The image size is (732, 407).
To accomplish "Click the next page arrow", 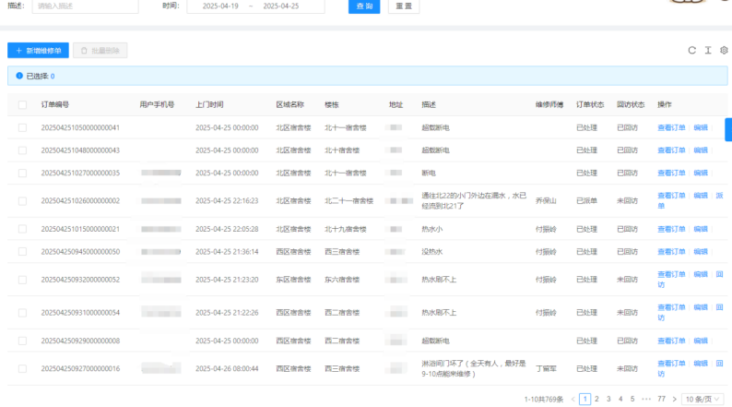I will tap(674, 399).
